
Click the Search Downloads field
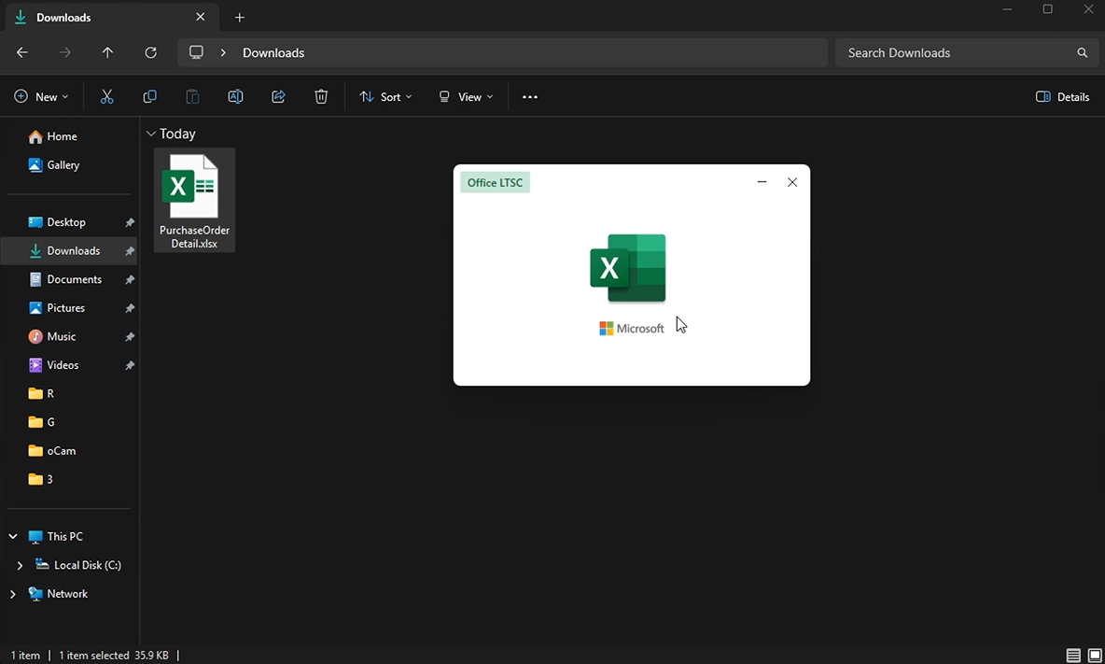pos(957,53)
